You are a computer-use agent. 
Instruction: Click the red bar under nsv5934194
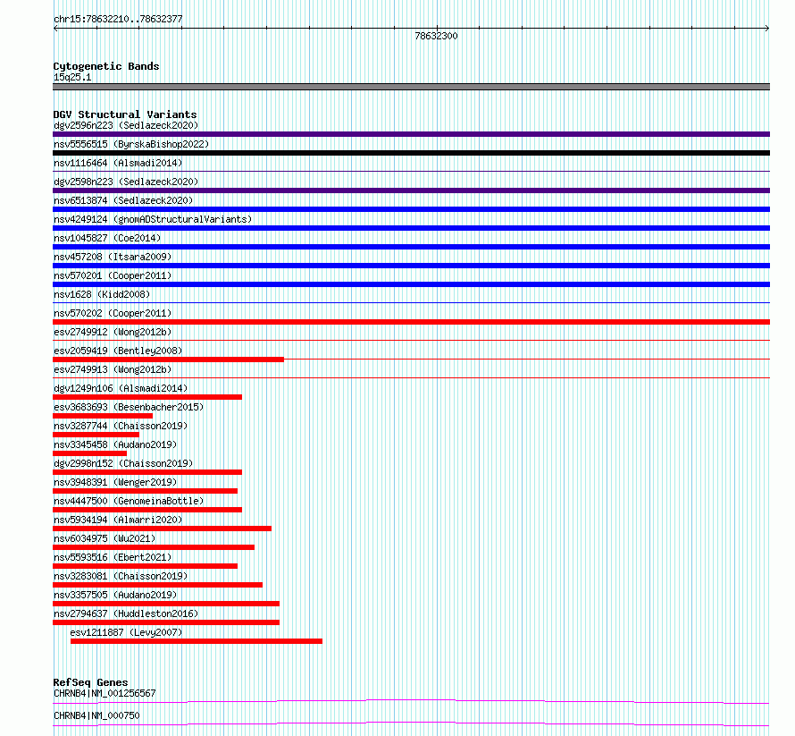(x=162, y=529)
